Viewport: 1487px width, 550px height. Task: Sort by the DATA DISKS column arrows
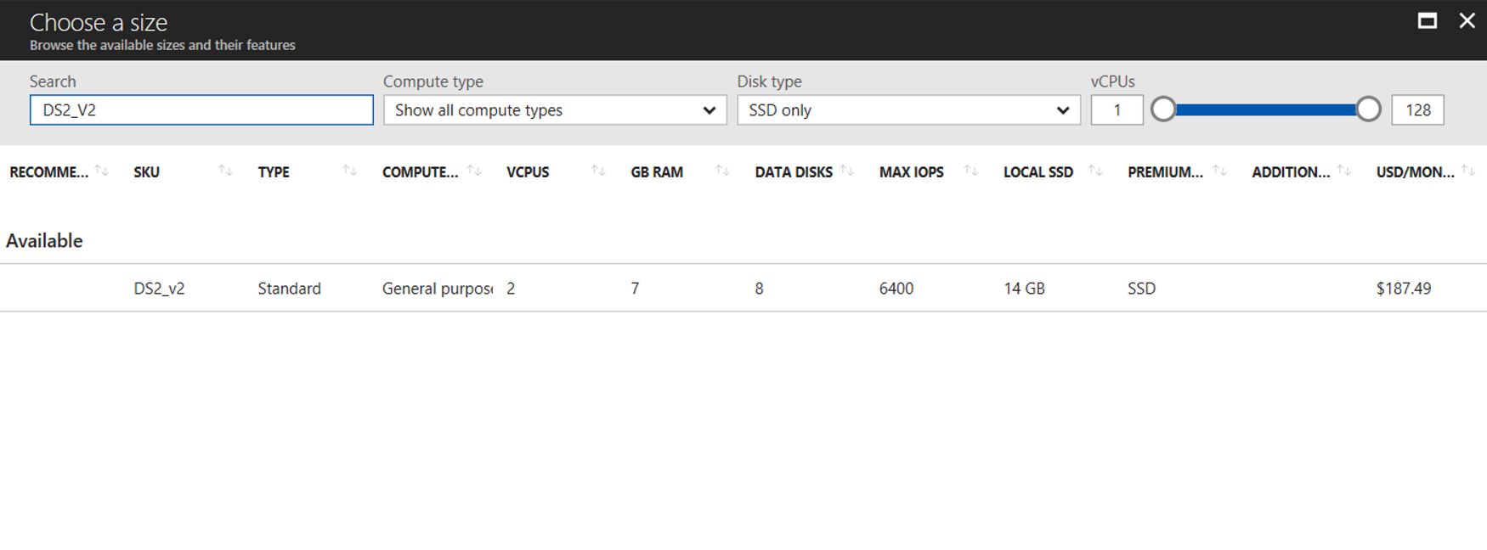(x=846, y=171)
